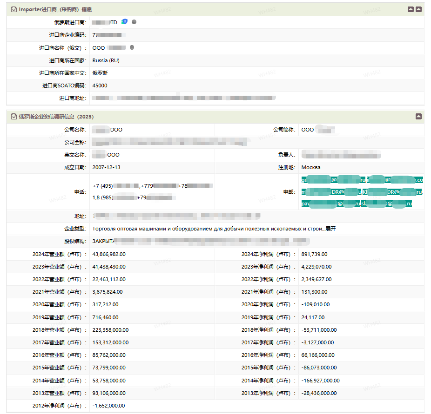This screenshot has width=431, height=414.
Task: Click the SOATO code value 45000
Action: tap(100, 85)
